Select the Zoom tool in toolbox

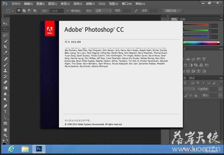click(x=6, y=135)
